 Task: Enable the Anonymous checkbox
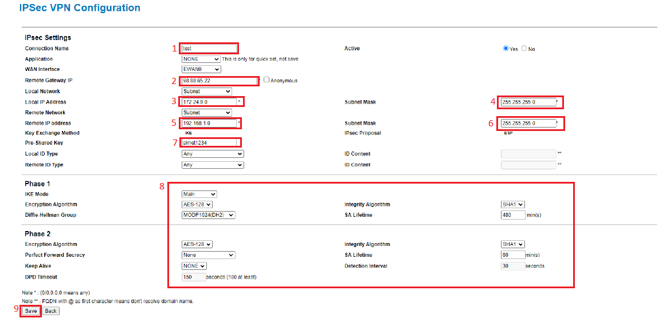point(267,80)
